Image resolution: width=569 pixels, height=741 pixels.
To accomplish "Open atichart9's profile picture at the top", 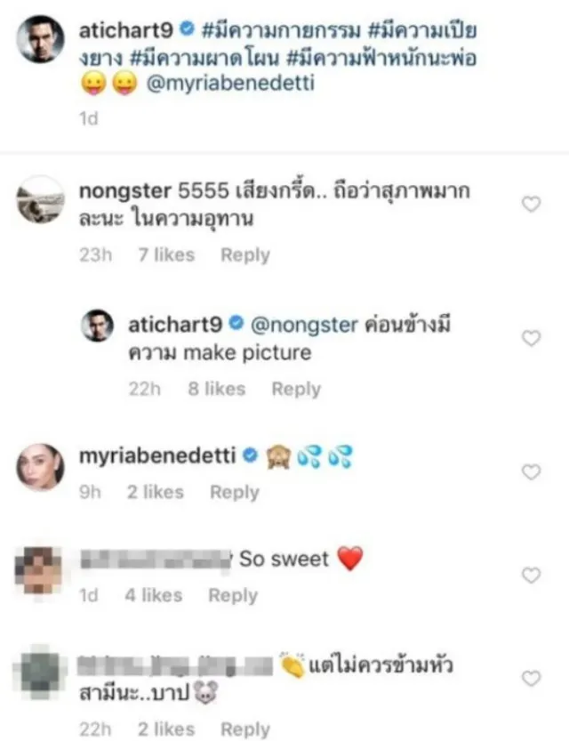I will tap(41, 38).
